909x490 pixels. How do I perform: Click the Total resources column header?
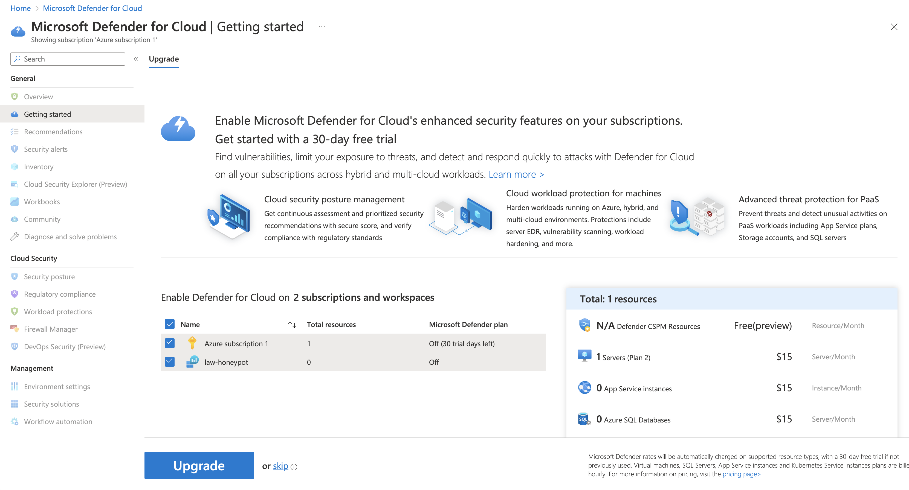click(x=331, y=324)
